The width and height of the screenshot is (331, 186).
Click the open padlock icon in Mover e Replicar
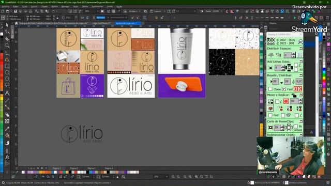click(294, 95)
